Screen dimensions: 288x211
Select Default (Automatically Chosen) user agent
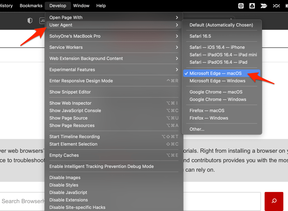tap(222, 25)
